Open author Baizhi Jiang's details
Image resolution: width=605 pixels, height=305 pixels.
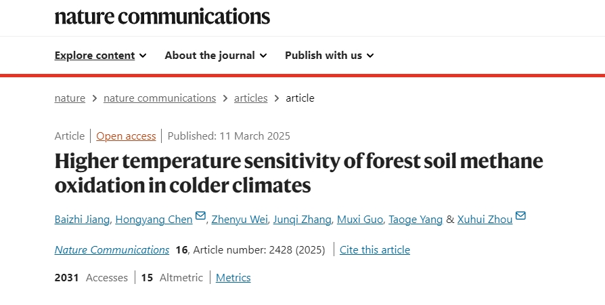click(82, 220)
